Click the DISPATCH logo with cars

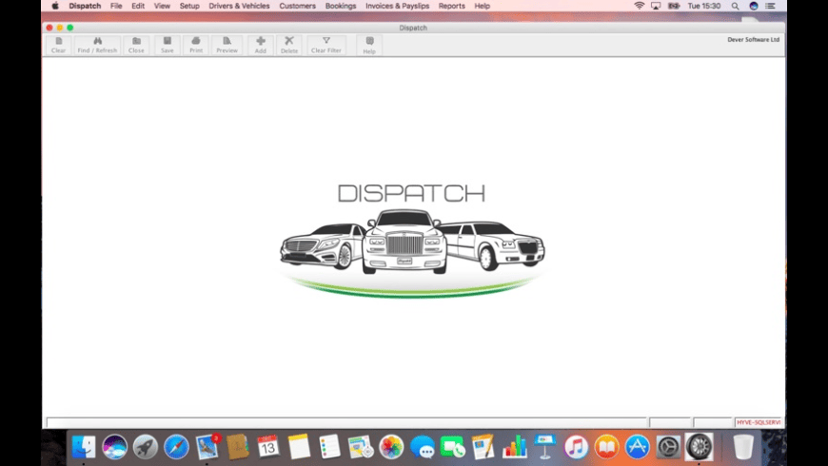tap(412, 241)
